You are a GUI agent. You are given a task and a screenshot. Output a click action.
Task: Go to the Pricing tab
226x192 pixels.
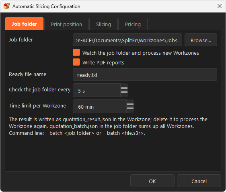(x=133, y=24)
